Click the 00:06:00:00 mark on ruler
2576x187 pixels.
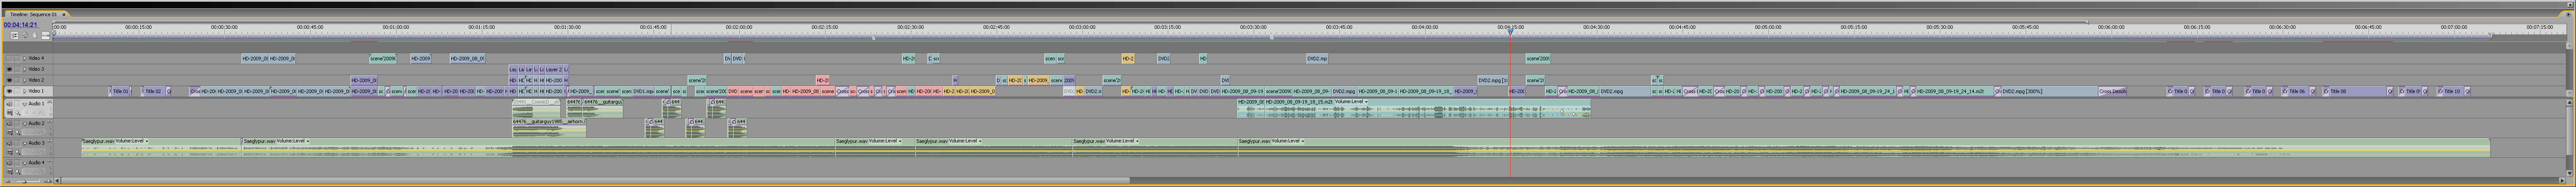click(x=2111, y=27)
